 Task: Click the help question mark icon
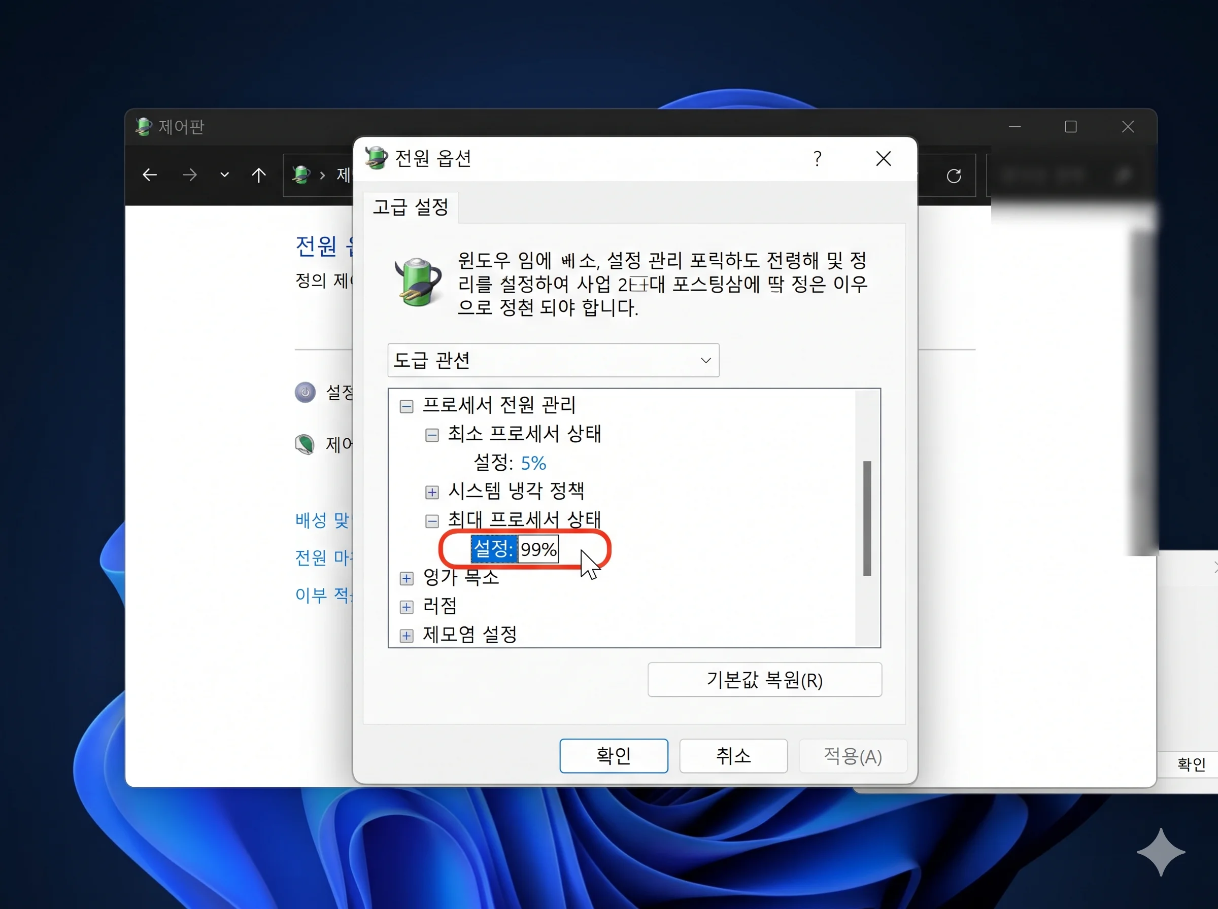[x=817, y=158]
